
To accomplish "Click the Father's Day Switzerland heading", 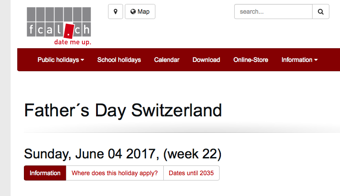I will (123, 110).
